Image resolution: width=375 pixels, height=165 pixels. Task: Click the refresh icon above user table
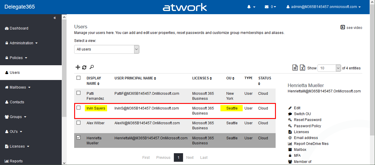coord(84,67)
